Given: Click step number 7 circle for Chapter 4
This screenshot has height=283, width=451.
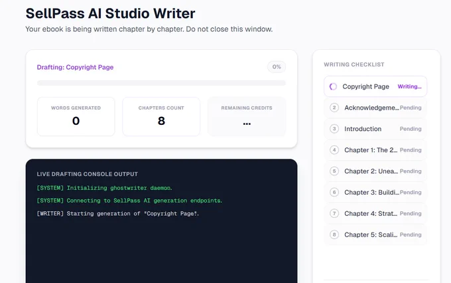Looking at the screenshot, I should coord(334,213).
